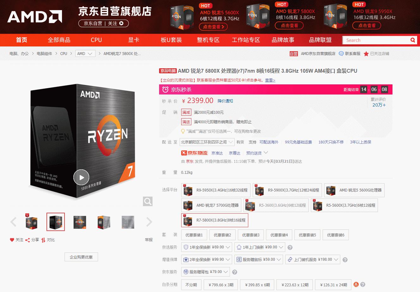Screen dimensions: 420x292
Task: Select the R7-5800X platform option
Action: point(215,220)
